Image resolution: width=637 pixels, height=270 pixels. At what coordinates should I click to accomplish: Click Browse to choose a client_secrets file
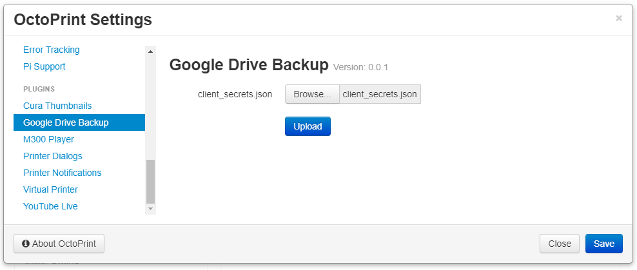click(312, 94)
